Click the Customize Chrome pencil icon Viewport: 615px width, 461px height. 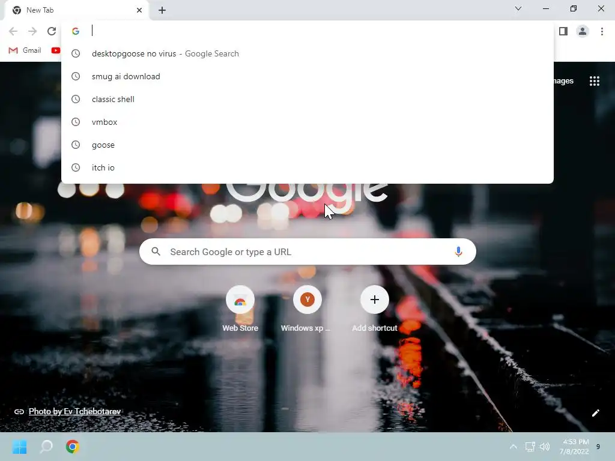[x=595, y=413]
